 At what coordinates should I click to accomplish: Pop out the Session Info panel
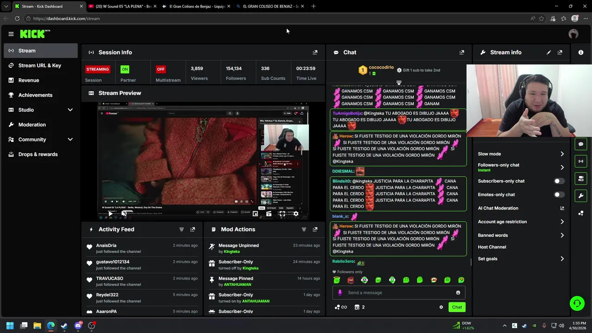(x=315, y=52)
